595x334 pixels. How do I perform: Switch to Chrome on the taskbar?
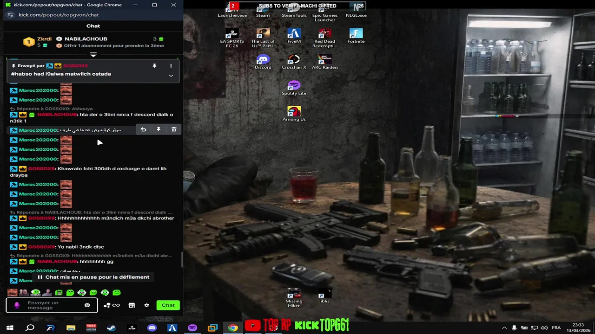pos(233,328)
